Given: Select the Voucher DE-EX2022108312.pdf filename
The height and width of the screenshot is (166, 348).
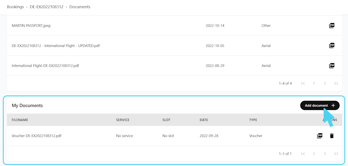Looking at the screenshot, I should 36,136.
